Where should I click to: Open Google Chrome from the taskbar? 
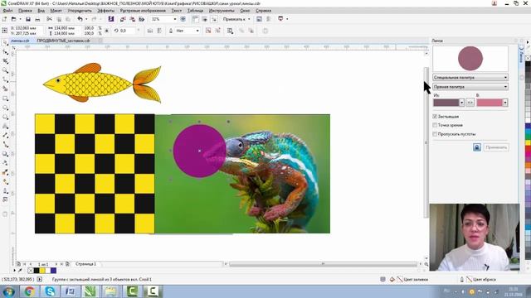(30, 291)
